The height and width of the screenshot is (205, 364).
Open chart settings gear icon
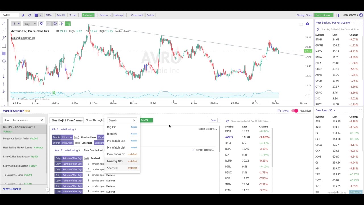(x=41, y=24)
